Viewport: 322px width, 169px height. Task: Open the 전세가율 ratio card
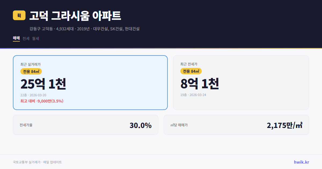coord(85,125)
